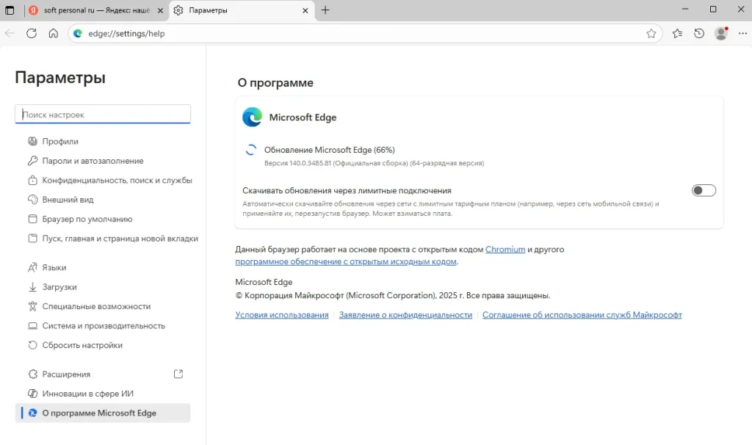Close the Параметры tab

point(305,10)
